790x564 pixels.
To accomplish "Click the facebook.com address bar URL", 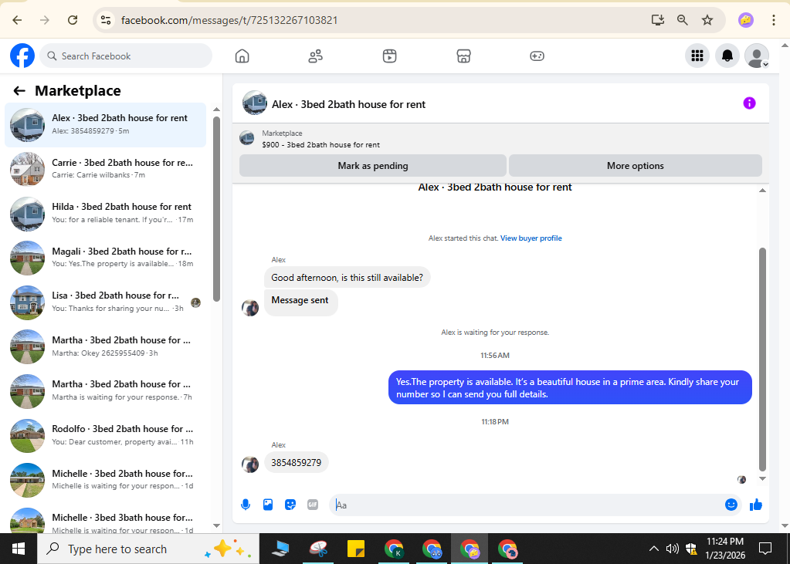I will [x=229, y=20].
